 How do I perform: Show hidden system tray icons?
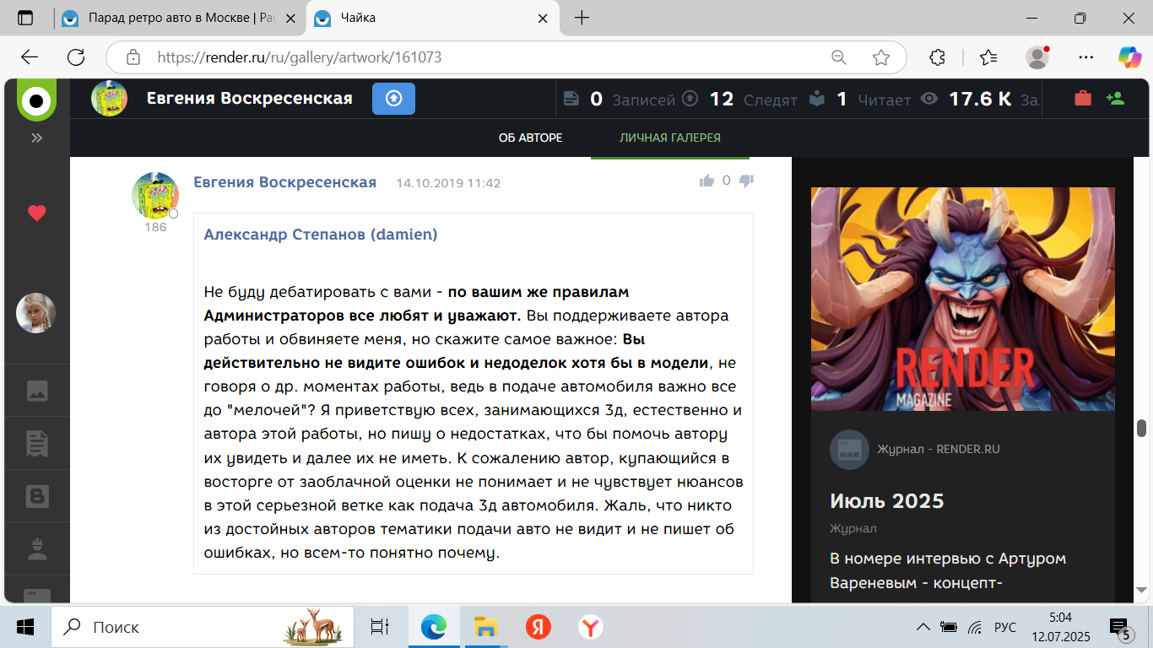[923, 627]
